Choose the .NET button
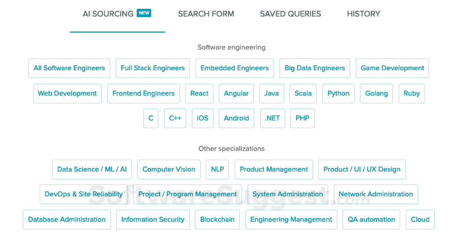The height and width of the screenshot is (246, 458). click(x=272, y=118)
